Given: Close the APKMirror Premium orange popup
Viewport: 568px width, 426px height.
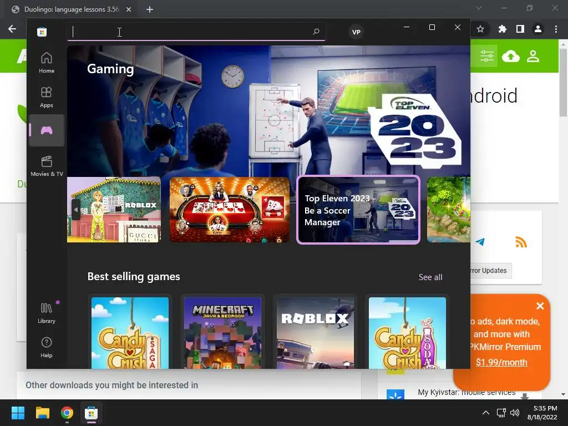Looking at the screenshot, I should 540,306.
